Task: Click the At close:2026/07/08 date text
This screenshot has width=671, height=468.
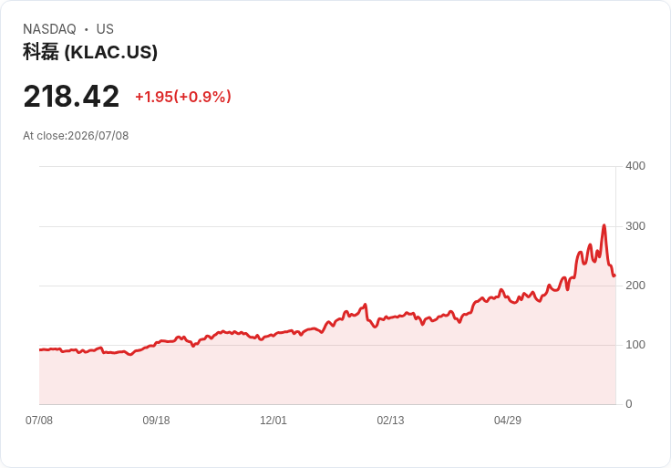Action: (x=76, y=136)
